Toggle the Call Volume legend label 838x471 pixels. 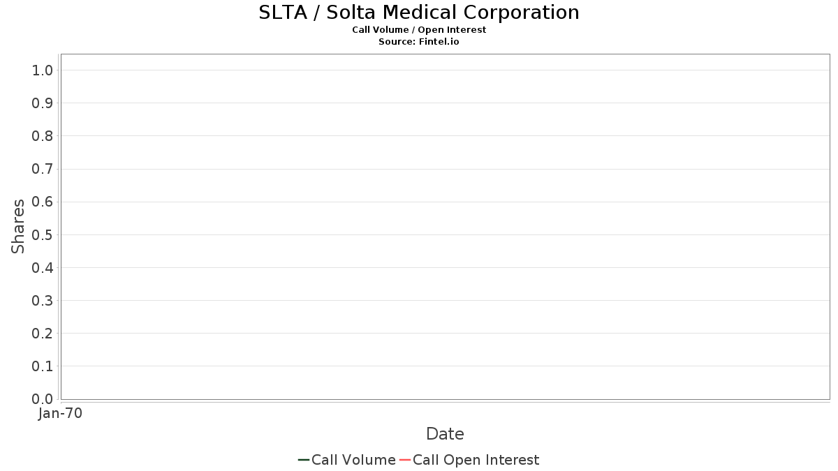pyautogui.click(x=353, y=460)
